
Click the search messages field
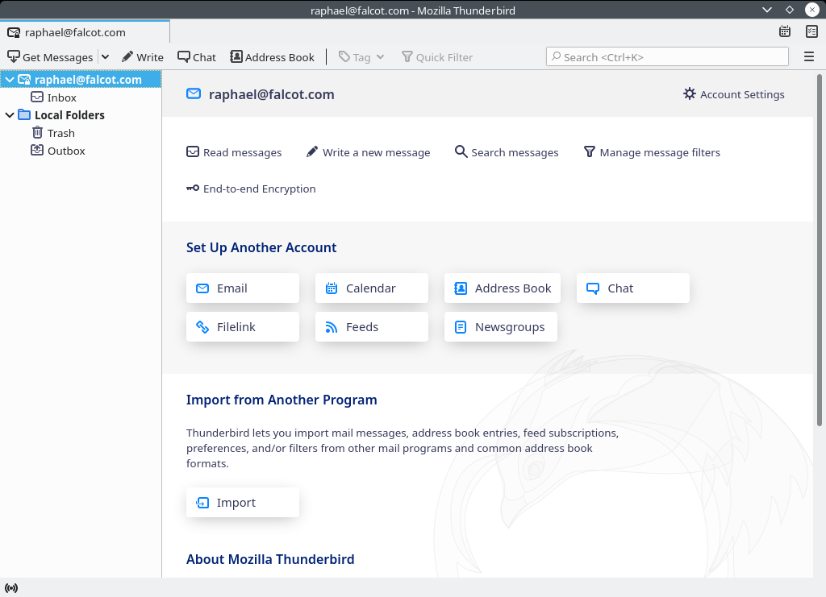666,56
